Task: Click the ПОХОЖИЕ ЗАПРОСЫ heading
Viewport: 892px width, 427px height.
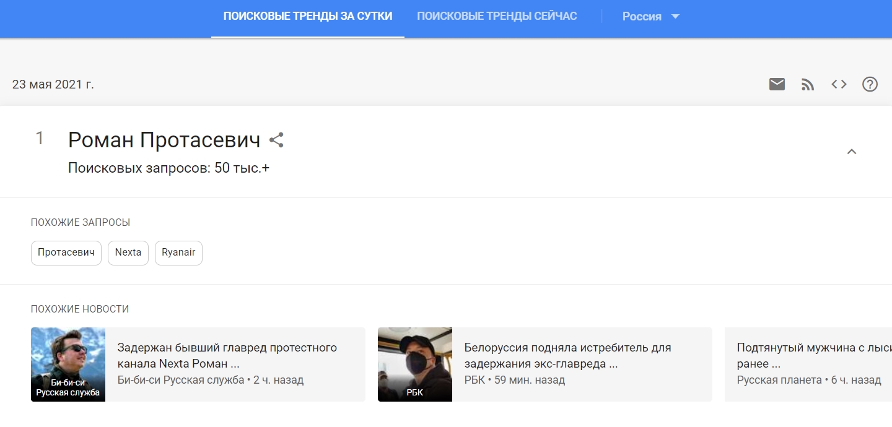Action: point(81,222)
